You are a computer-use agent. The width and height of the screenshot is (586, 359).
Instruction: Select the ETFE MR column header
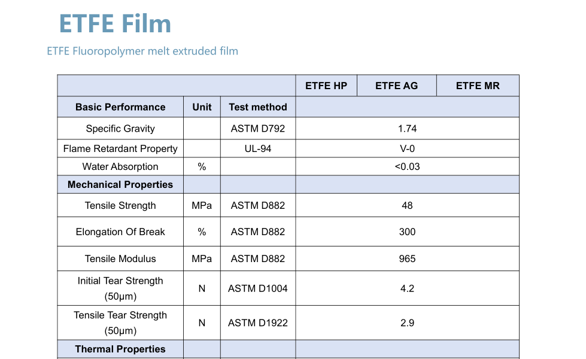coord(478,86)
